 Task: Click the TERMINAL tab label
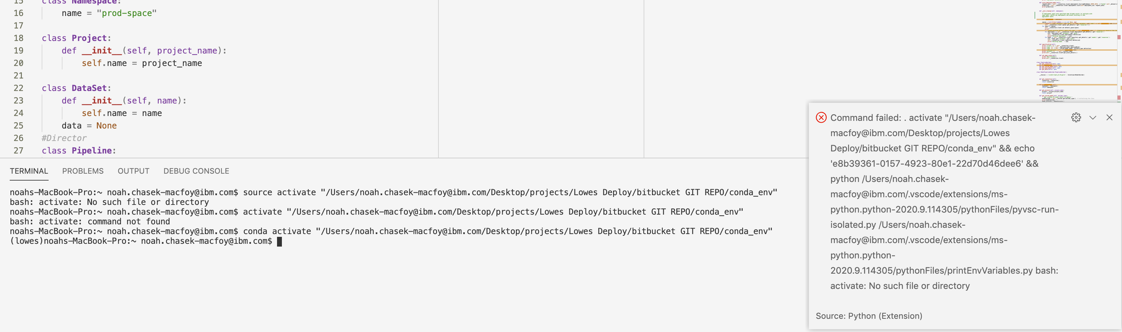(x=29, y=171)
